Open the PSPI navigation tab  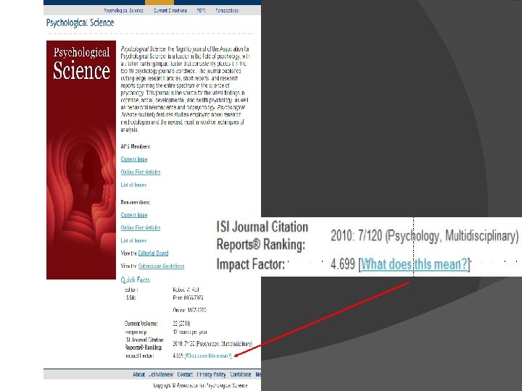tap(201, 10)
